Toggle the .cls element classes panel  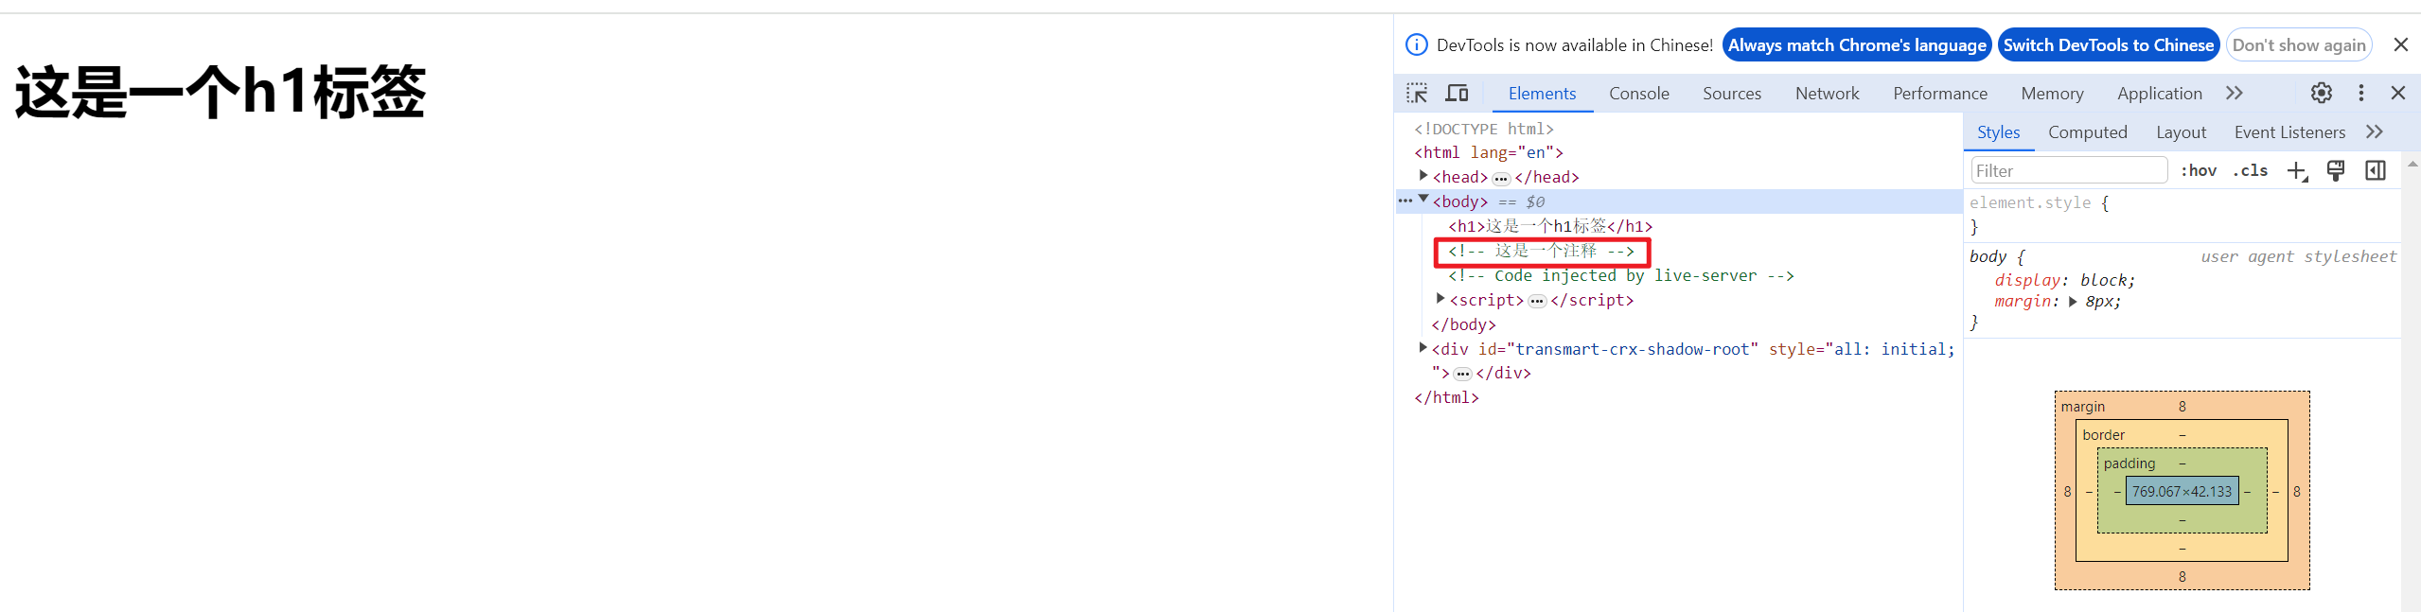coord(2251,170)
